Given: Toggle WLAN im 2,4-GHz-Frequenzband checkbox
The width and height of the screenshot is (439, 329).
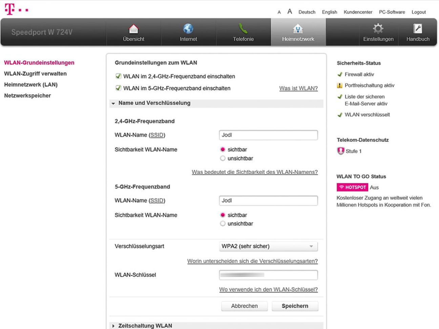Looking at the screenshot, I should [118, 76].
